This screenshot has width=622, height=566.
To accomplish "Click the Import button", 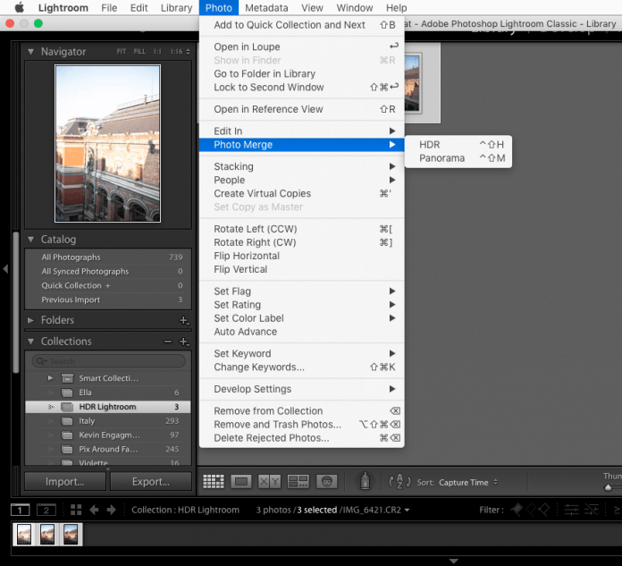I will click(64, 481).
